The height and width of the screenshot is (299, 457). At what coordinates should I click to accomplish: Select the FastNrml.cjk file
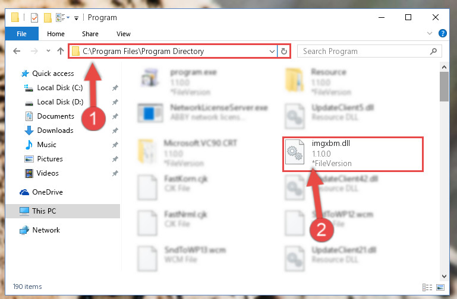click(x=172, y=223)
